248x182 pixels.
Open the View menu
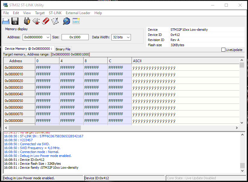[x=27, y=13]
